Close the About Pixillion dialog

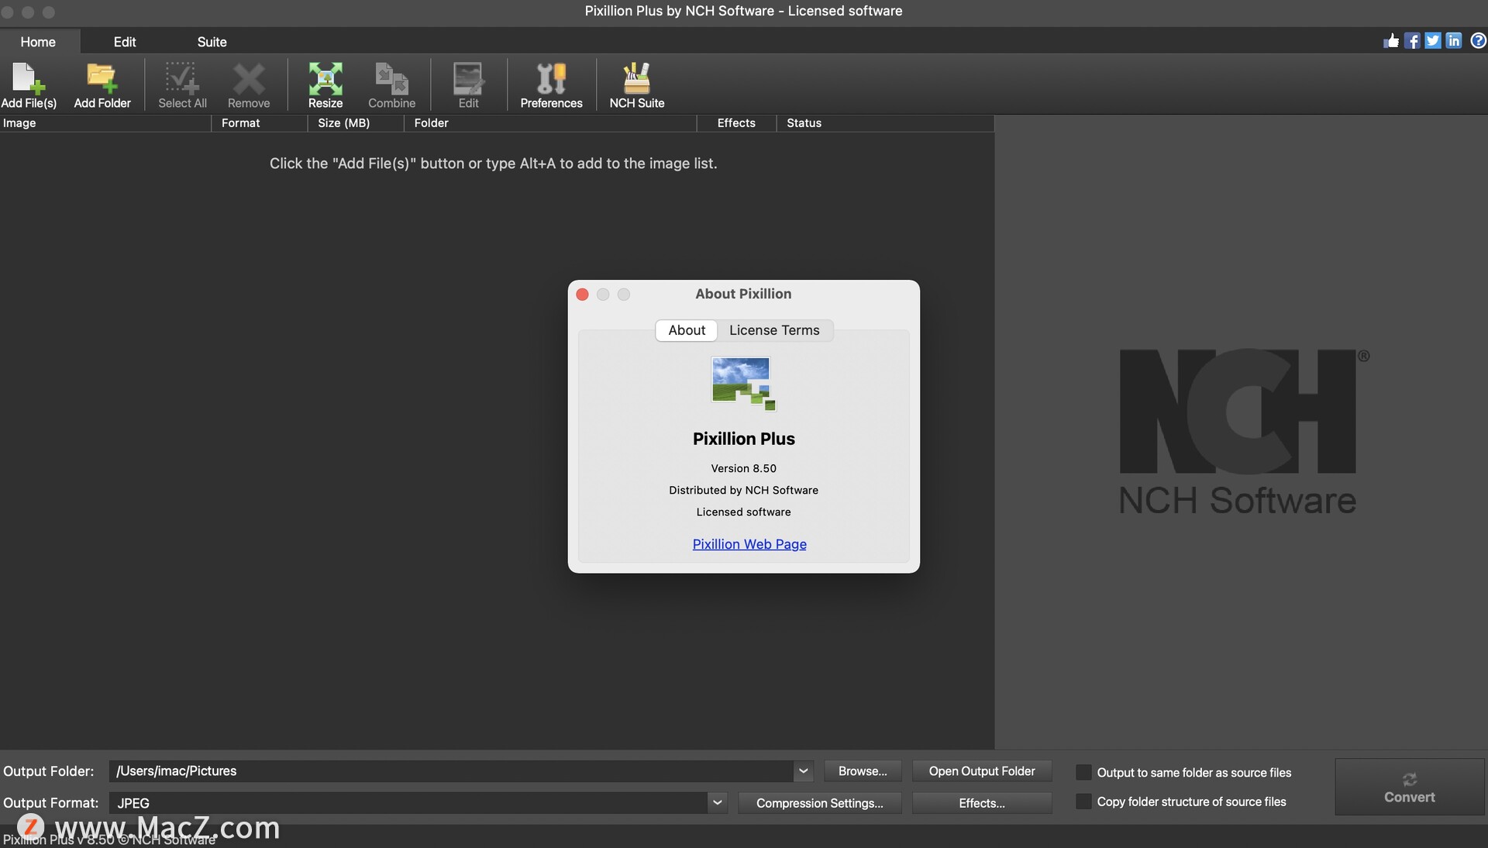point(583,295)
